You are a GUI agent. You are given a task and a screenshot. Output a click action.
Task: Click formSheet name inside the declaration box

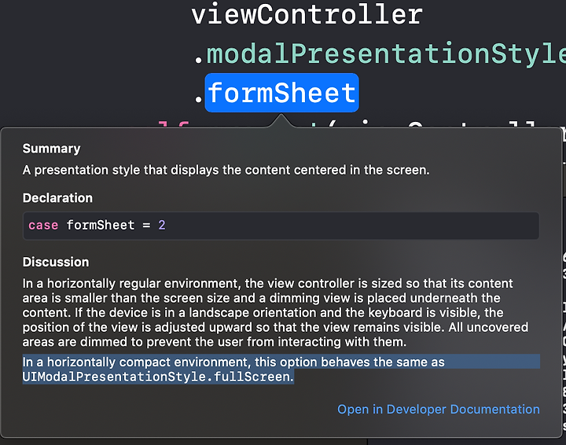click(101, 225)
